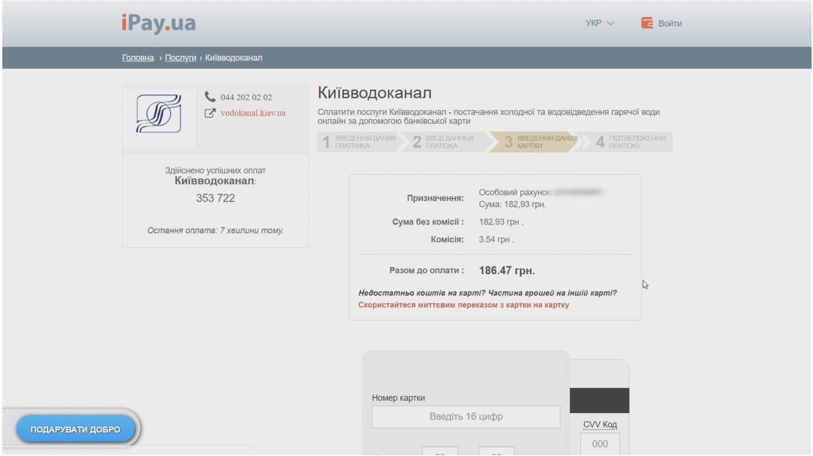Click the Особовий рахунок text
This screenshot has height=456, width=813.
pos(515,192)
